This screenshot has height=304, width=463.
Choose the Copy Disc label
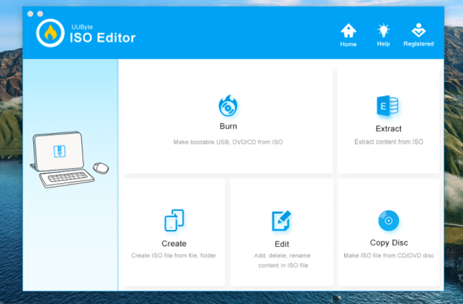coord(389,242)
